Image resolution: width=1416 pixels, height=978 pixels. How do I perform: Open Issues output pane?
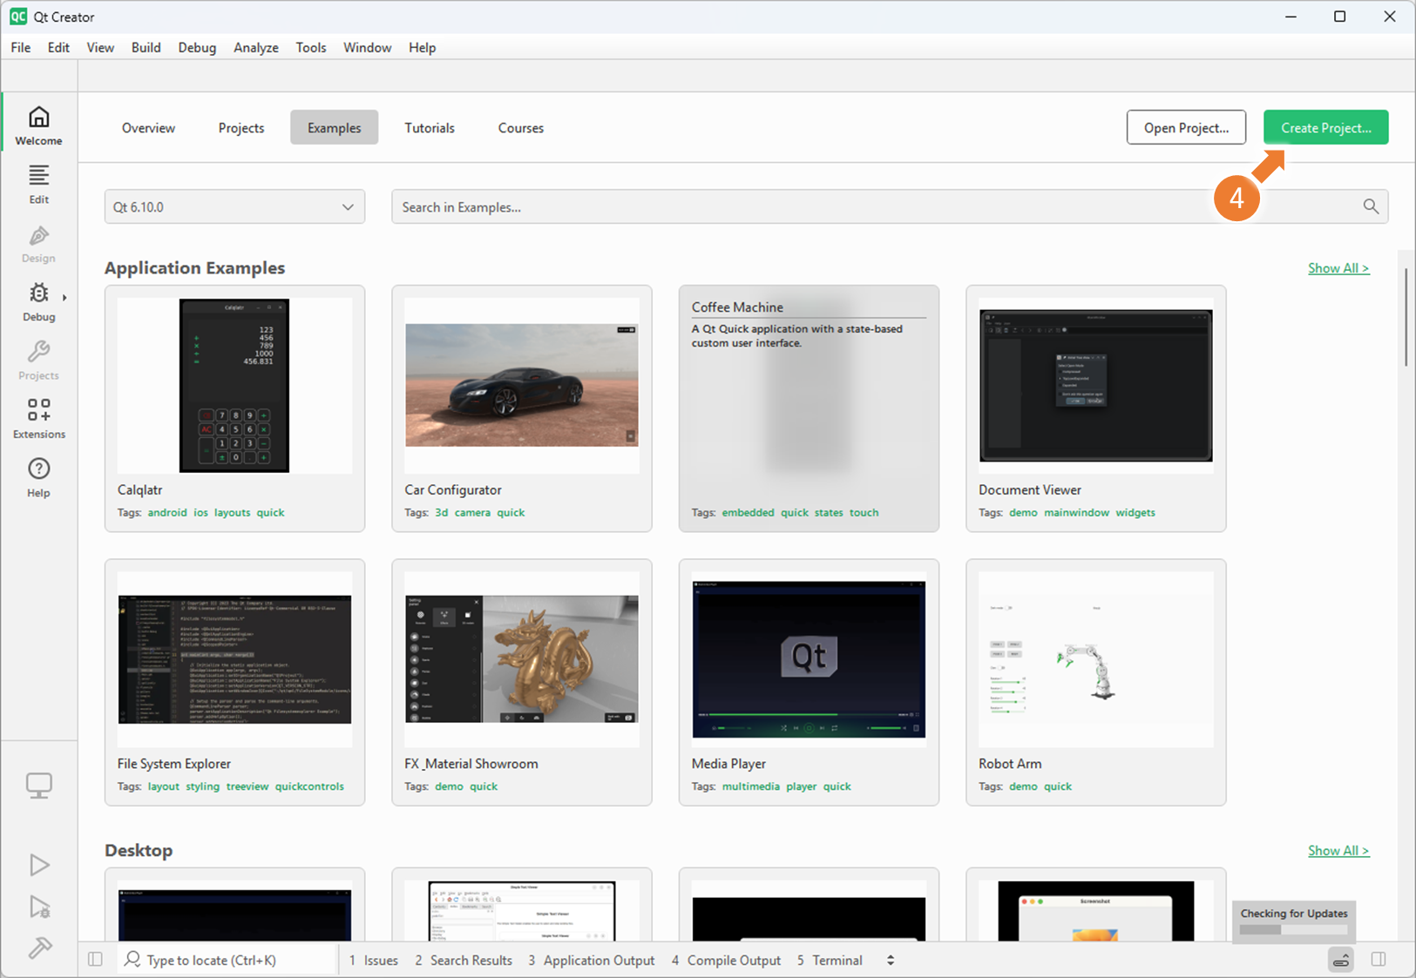click(x=374, y=960)
